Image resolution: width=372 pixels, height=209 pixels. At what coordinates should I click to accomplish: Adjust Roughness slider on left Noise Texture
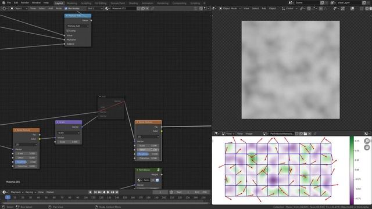(x=26, y=162)
